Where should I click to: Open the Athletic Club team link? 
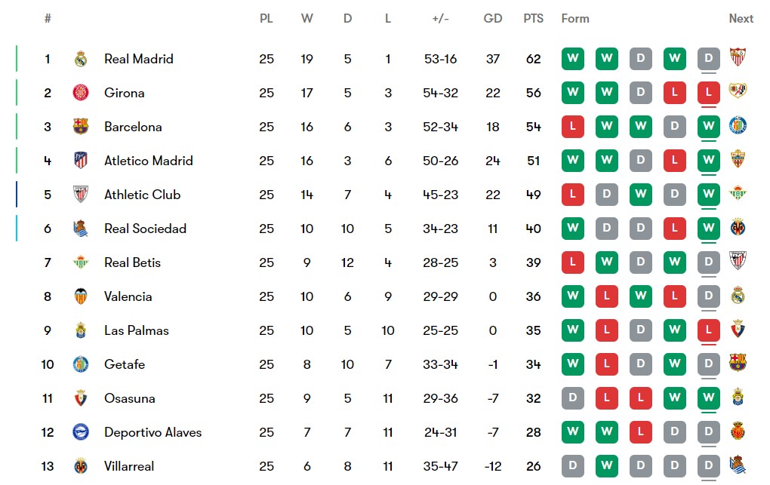143,195
